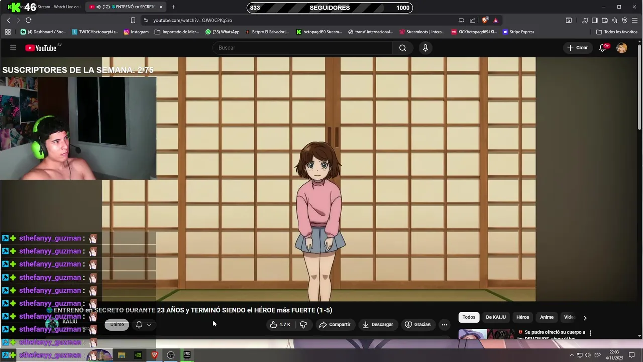Open the TWITCHbetopagd bookmark
643x362 pixels.
tap(95, 32)
